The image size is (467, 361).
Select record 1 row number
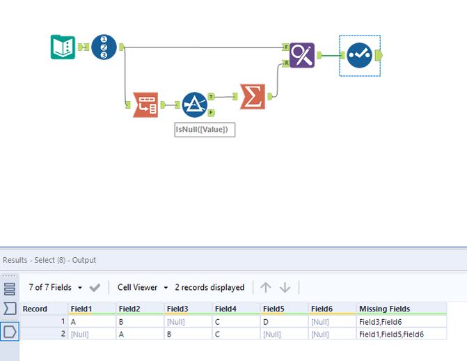[x=44, y=321]
